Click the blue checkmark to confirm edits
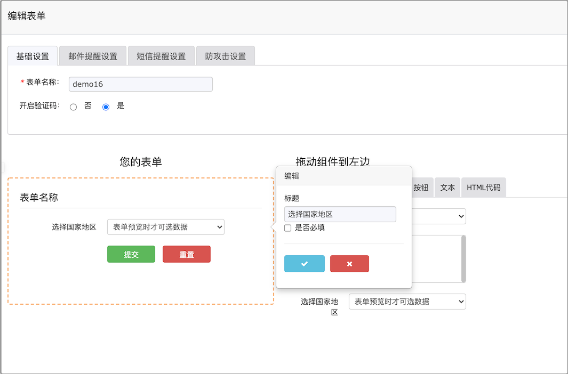This screenshot has height=374, width=568. [x=304, y=263]
